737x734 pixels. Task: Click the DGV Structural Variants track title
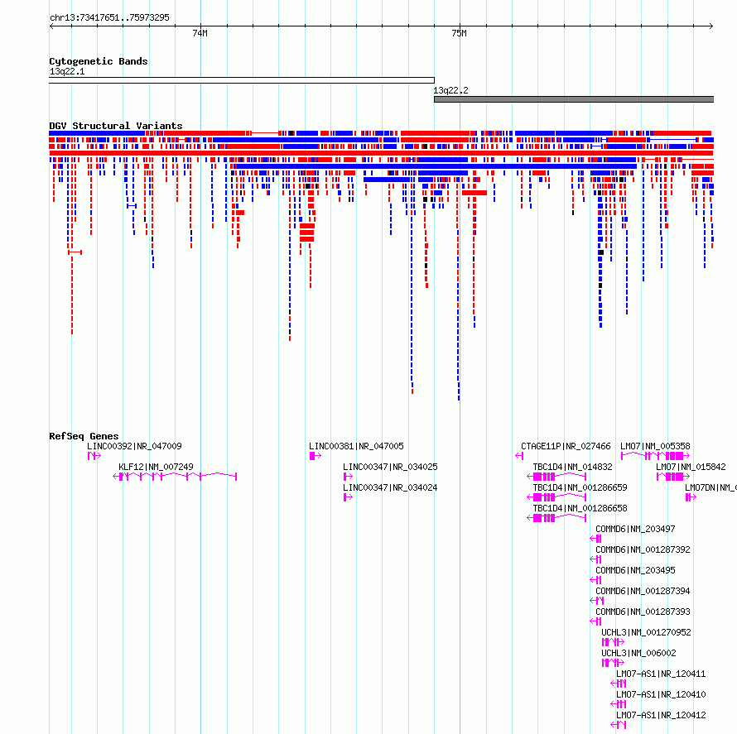pos(116,126)
